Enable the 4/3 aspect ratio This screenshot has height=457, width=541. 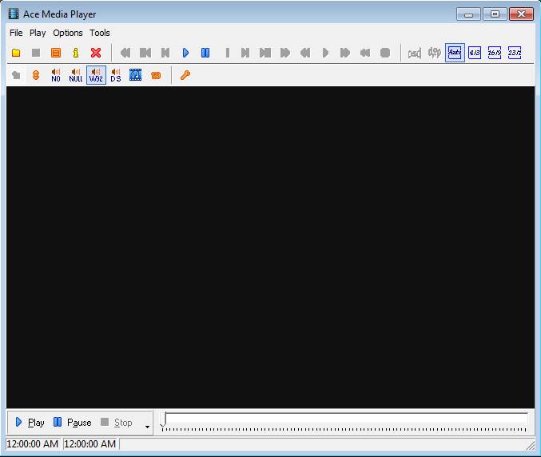pos(475,53)
